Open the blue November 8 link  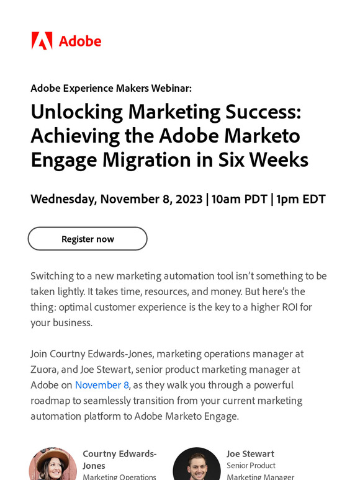coord(102,384)
